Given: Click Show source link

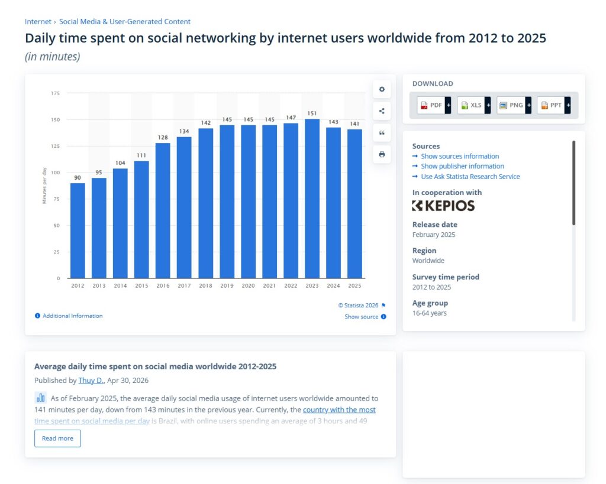Looking at the screenshot, I should pyautogui.click(x=362, y=317).
